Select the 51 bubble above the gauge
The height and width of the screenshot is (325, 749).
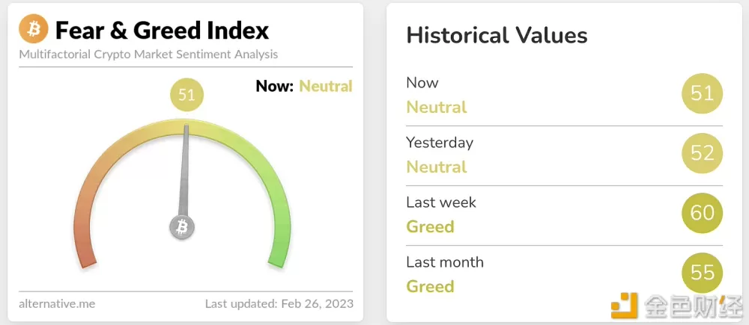187,95
